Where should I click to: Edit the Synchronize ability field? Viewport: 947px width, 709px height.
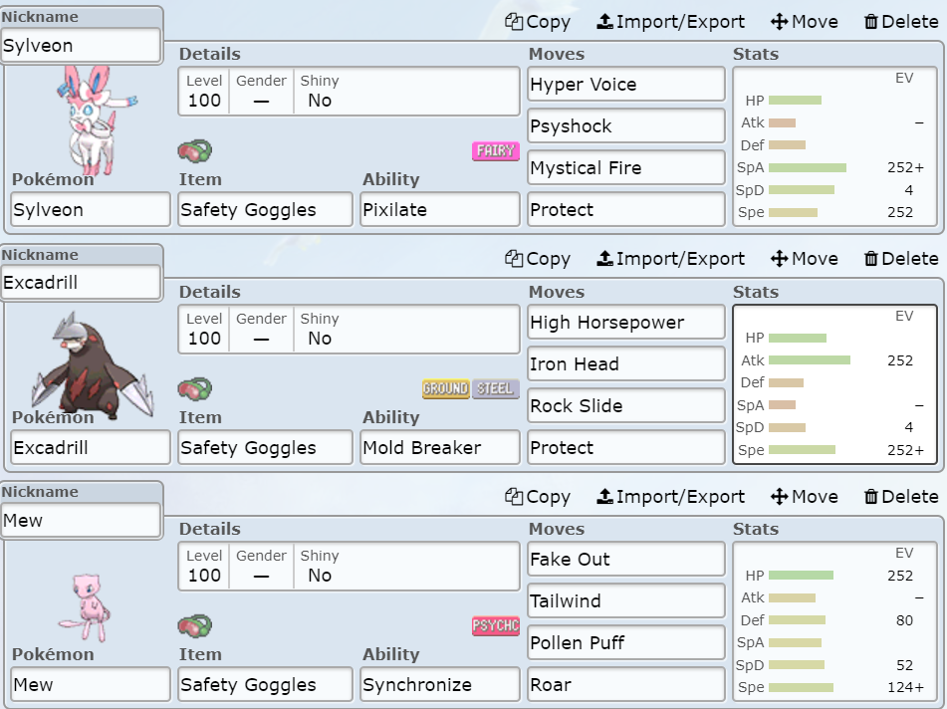point(440,684)
